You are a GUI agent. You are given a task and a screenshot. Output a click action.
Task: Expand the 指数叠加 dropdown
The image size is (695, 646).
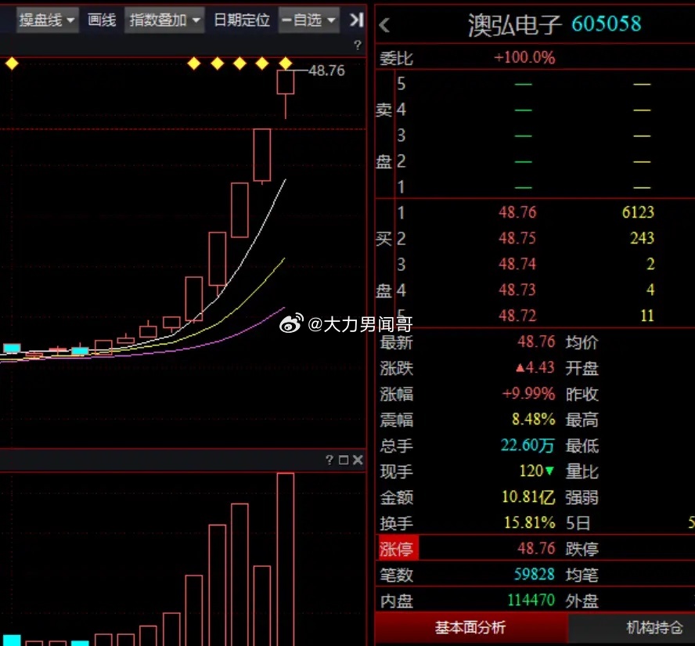[164, 20]
